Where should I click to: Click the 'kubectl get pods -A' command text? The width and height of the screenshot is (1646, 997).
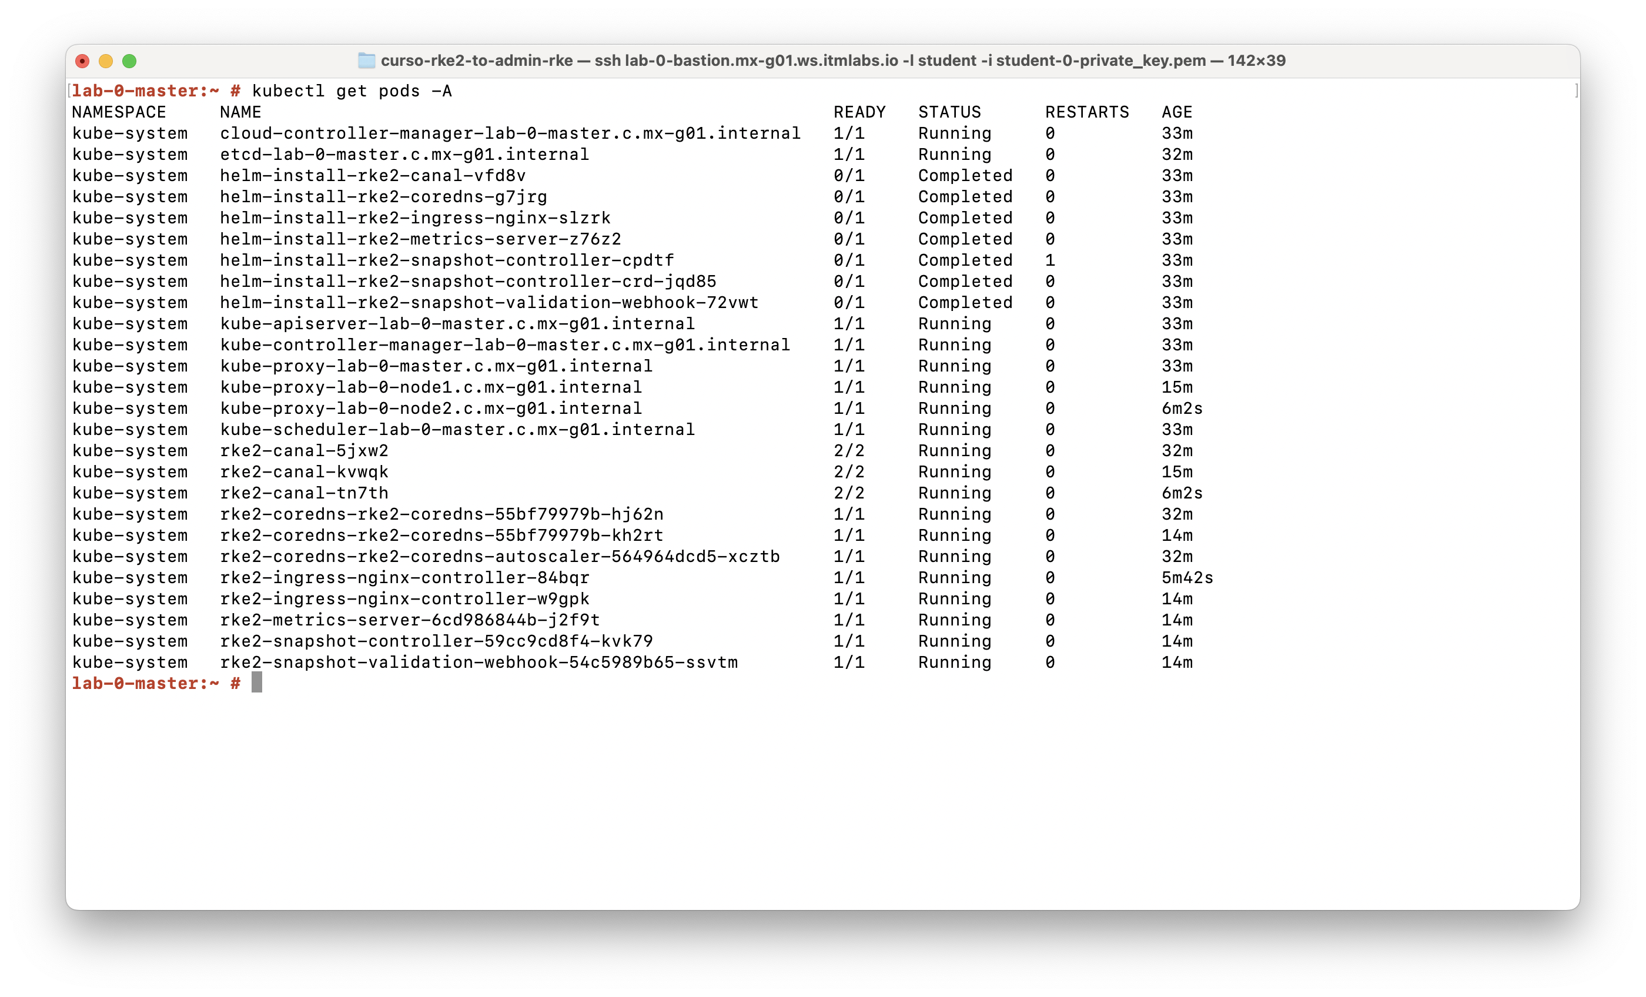point(352,91)
